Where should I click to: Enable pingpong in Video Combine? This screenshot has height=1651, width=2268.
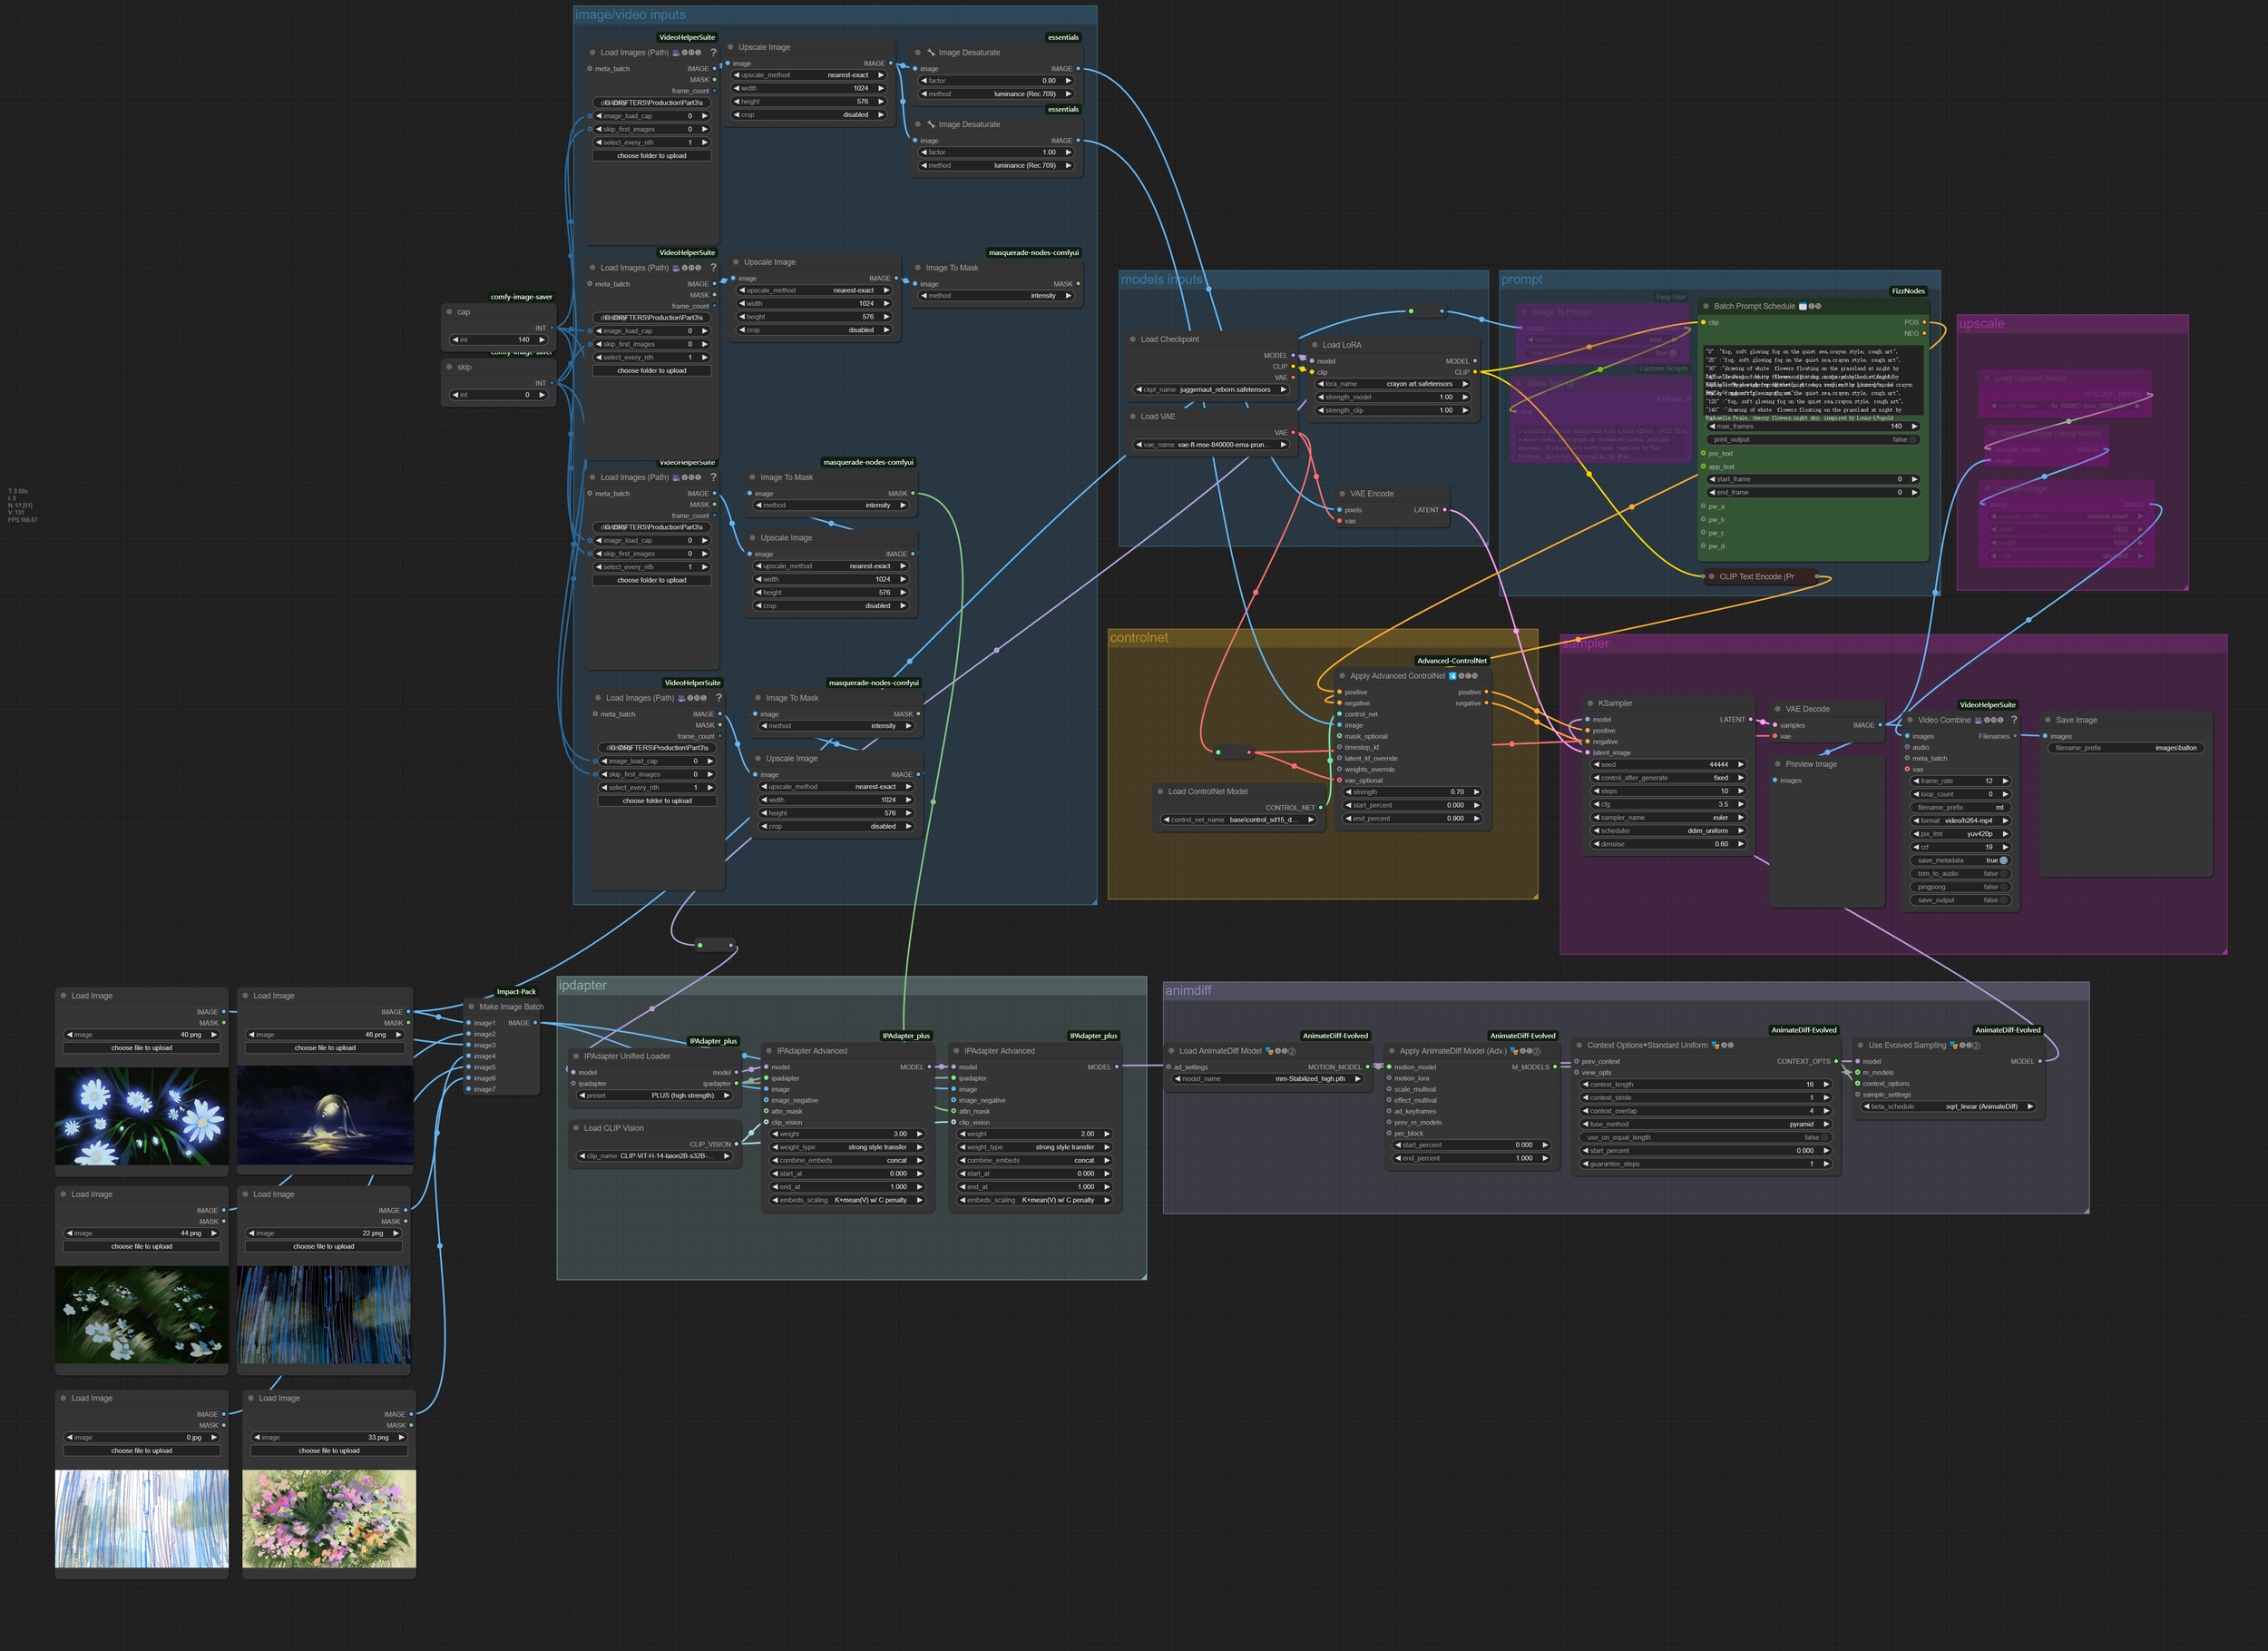coord(1961,887)
